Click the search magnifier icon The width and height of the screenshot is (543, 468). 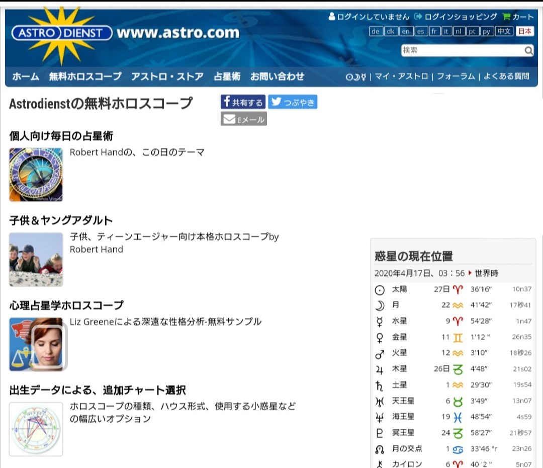click(528, 51)
